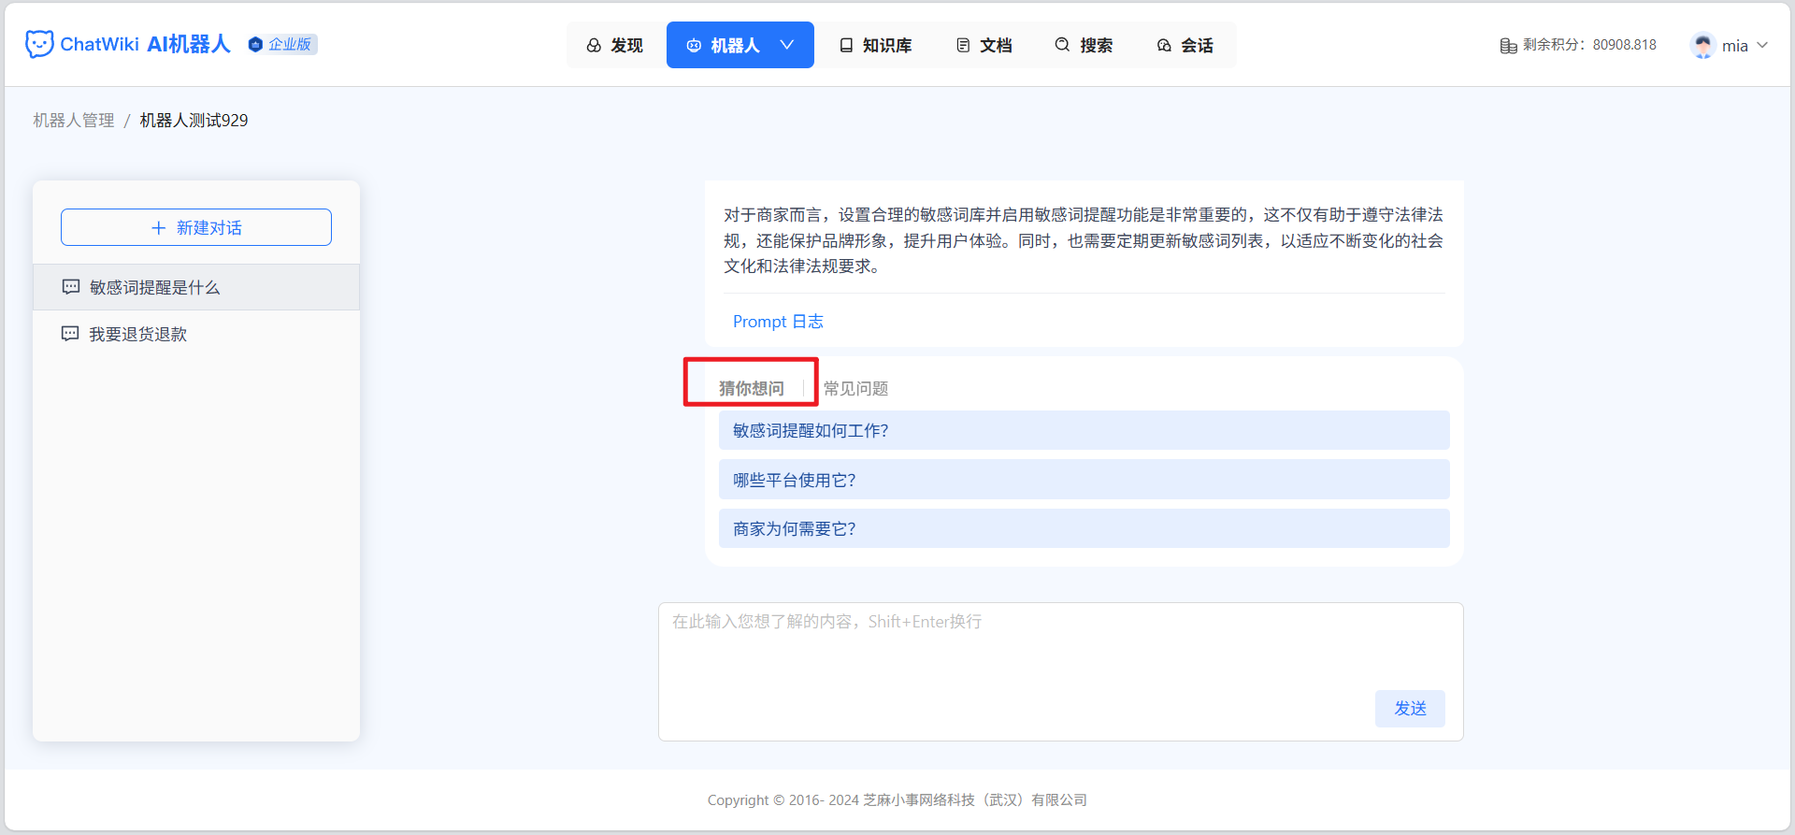1795x835 pixels.
Task: Click chat icon beside 敏感词提醒是什么
Action: point(71,287)
